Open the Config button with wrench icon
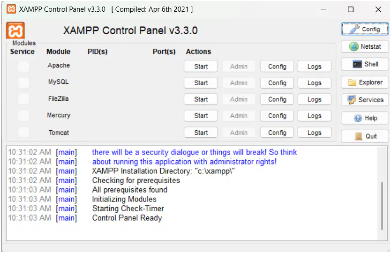Viewport: 391px width, 253px height. click(365, 29)
